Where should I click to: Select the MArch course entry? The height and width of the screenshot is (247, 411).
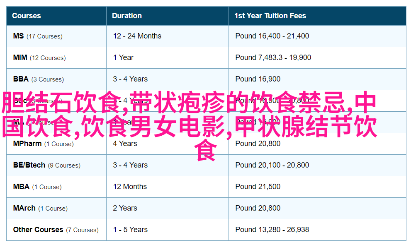pos(24,208)
